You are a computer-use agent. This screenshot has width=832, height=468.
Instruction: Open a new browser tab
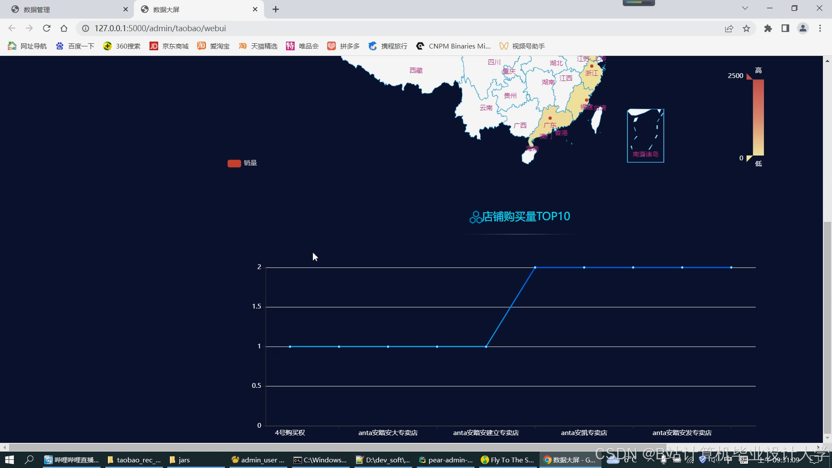click(276, 10)
